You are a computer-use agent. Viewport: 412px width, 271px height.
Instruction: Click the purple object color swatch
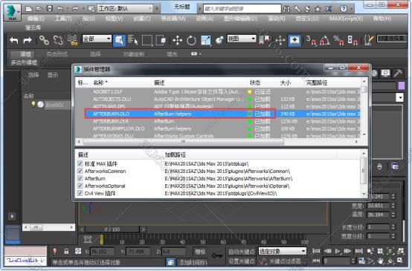[402, 86]
